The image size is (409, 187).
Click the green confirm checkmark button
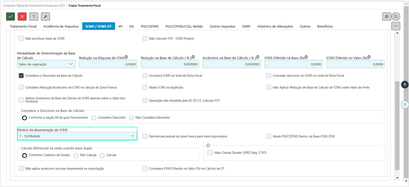coord(11,16)
